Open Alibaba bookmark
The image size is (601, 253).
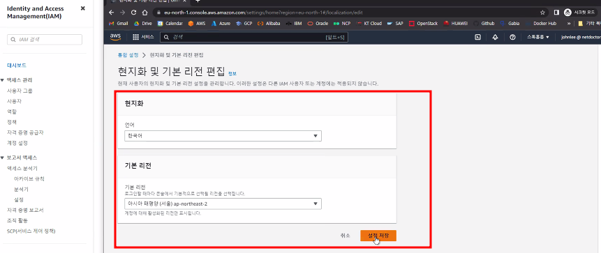click(x=269, y=23)
